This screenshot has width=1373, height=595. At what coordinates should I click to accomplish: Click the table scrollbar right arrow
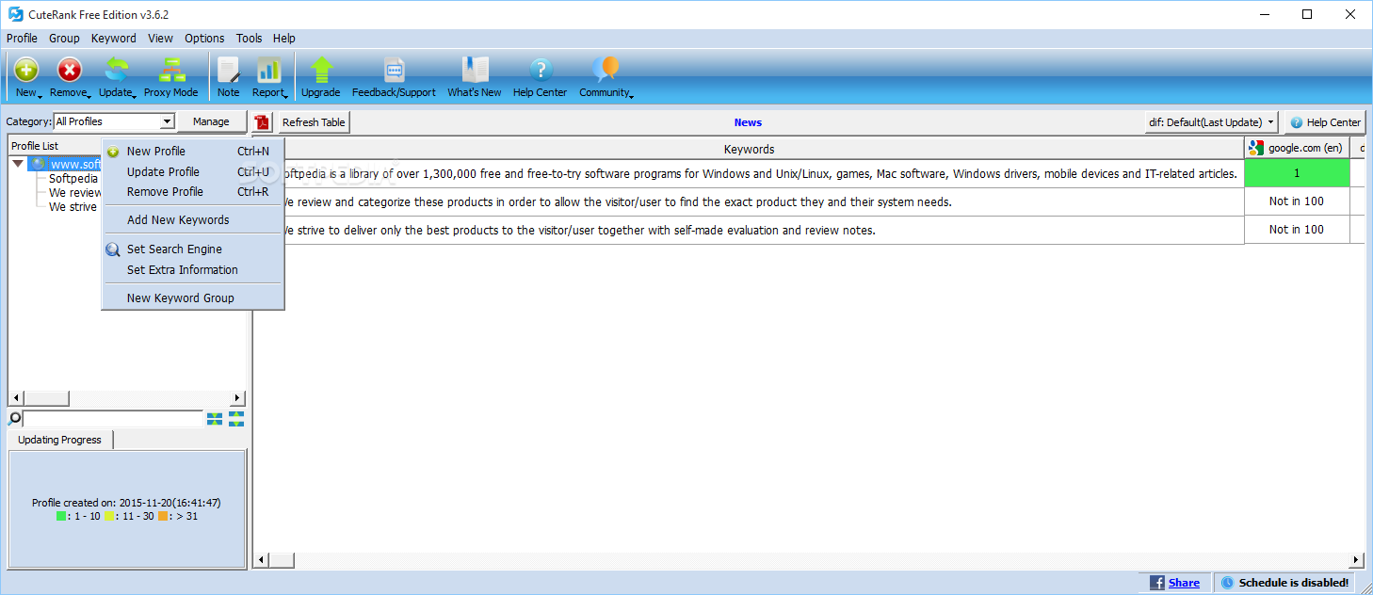pos(1357,560)
